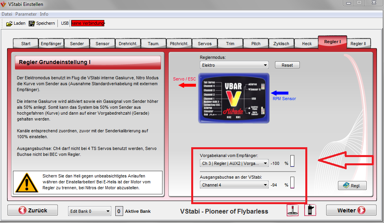Viewport: 384px width, 223px height.
Task: Click the servo monitor icon
Action: point(310,210)
